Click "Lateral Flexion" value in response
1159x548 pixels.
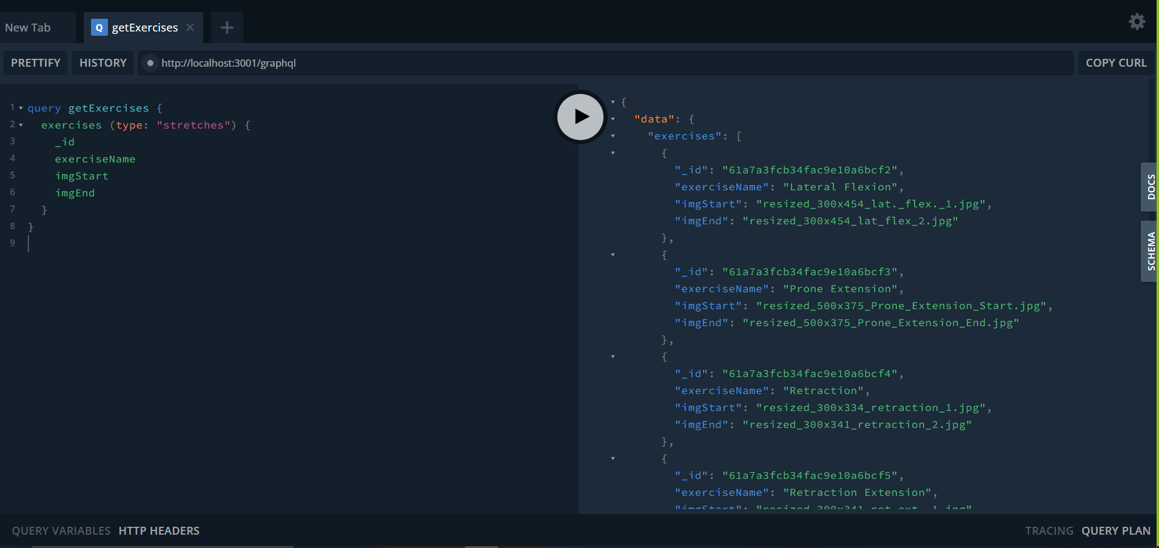tap(840, 187)
